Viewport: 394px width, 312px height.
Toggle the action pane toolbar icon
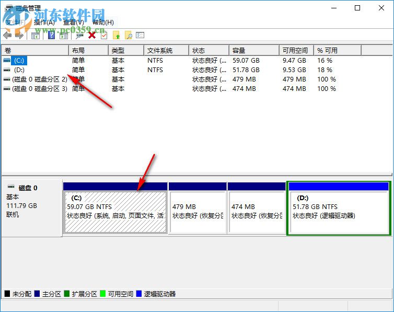(x=64, y=36)
